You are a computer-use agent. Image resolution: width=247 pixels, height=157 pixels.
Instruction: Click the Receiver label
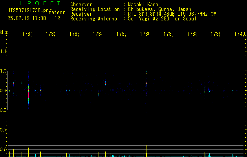(81, 14)
